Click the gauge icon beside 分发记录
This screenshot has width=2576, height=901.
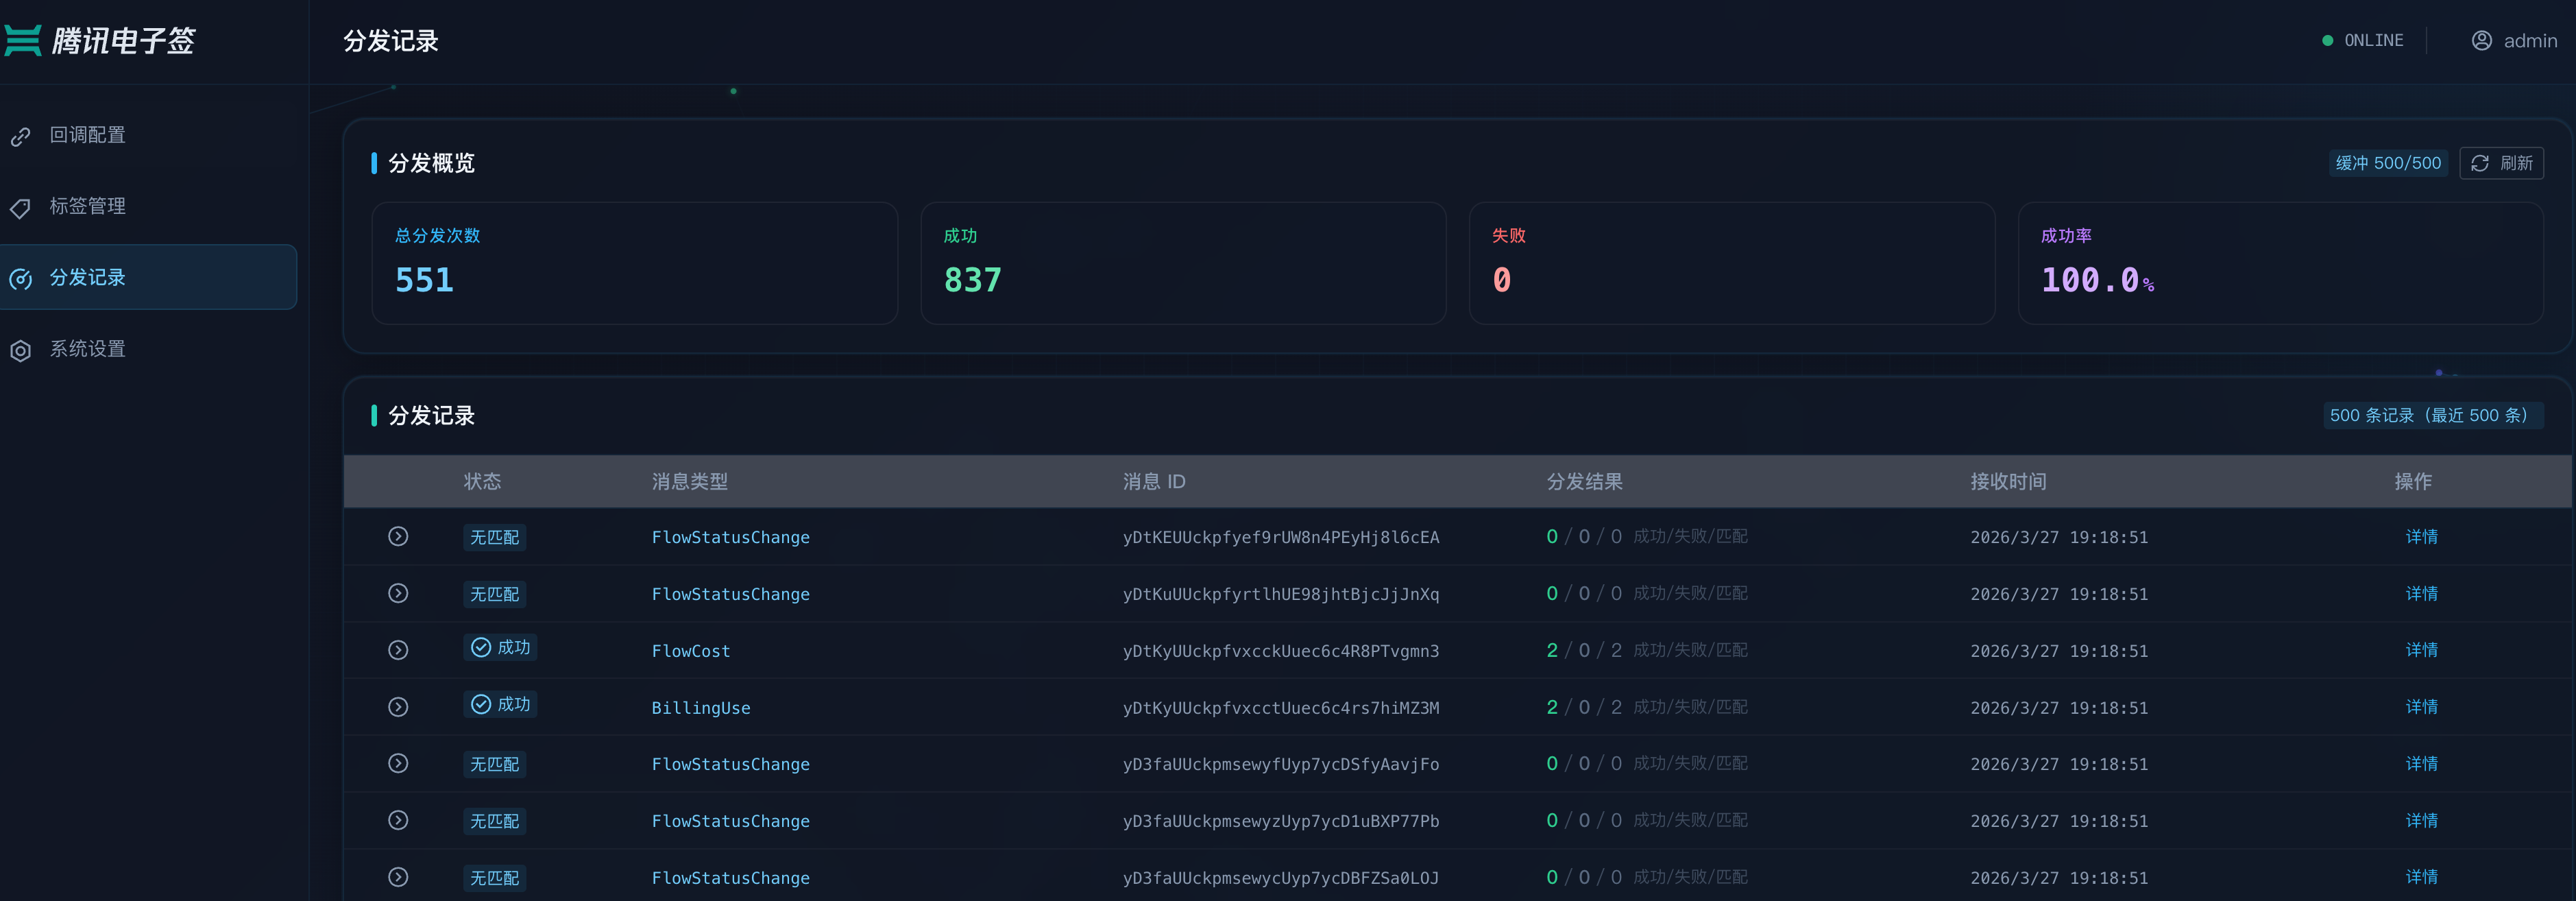21,279
